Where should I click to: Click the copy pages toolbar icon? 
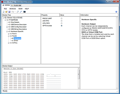13,12
